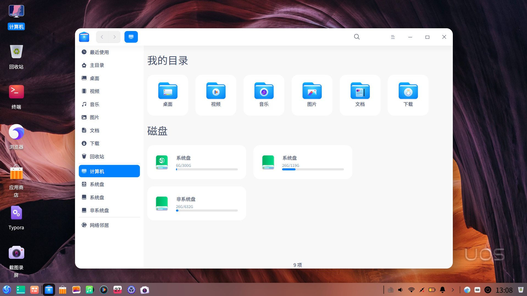Open the file manager options menu
The image size is (527, 296).
(x=393, y=37)
